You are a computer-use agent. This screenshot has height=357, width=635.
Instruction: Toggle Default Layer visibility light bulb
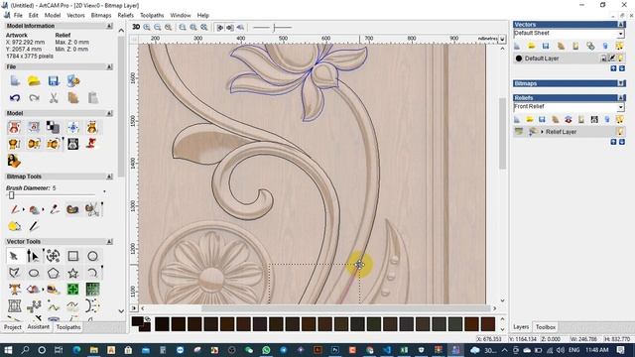click(620, 59)
